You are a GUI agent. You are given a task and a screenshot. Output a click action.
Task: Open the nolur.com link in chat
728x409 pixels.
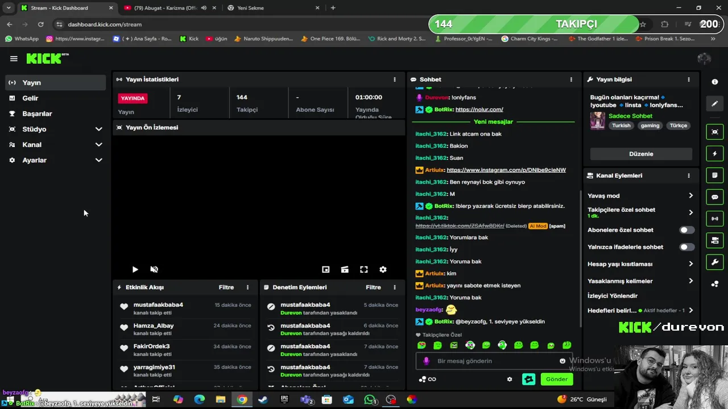point(479,110)
